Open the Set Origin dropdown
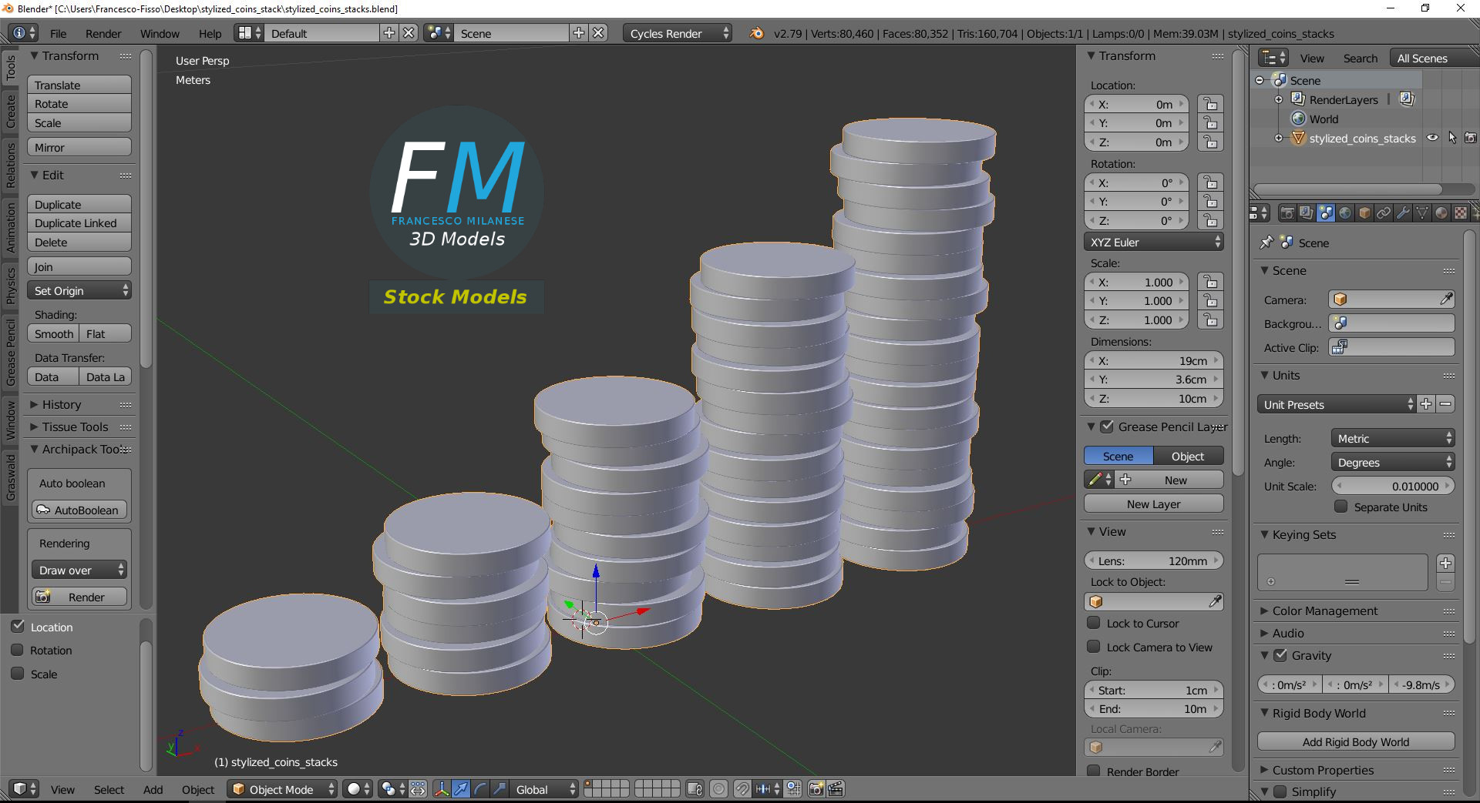Screen dimensions: 1480x803 (x=79, y=290)
